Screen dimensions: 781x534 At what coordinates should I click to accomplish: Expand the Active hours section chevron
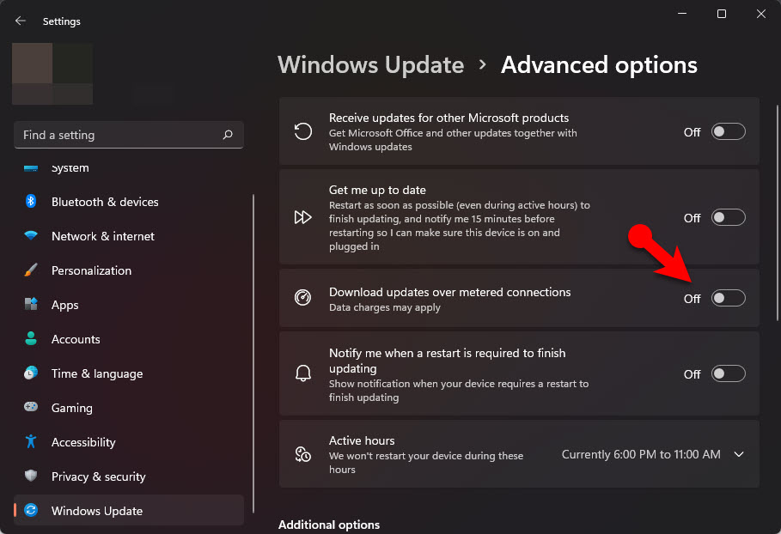[739, 454]
